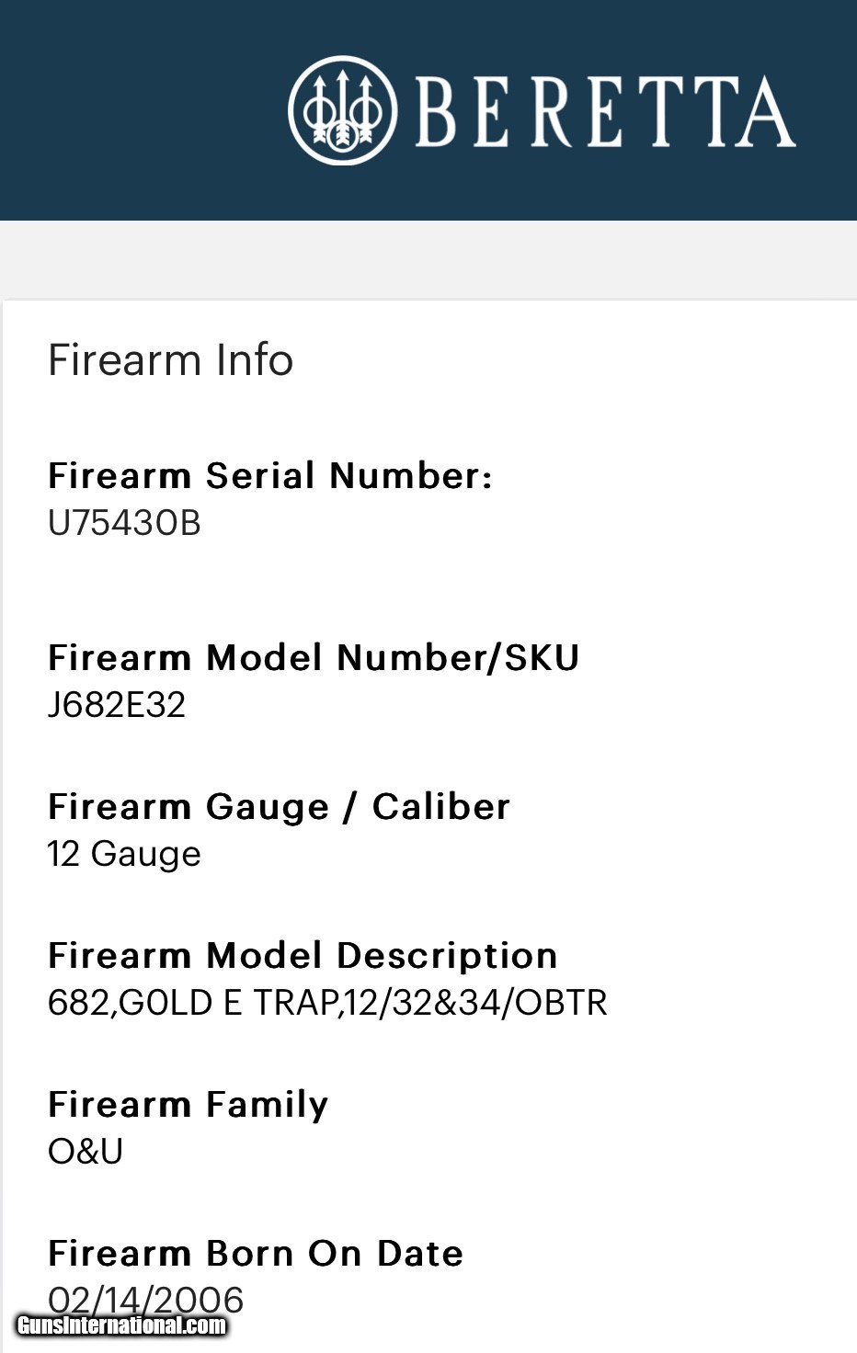Select the born on date 02/14/2006
Image resolution: width=857 pixels, height=1353 pixels.
145,1296
